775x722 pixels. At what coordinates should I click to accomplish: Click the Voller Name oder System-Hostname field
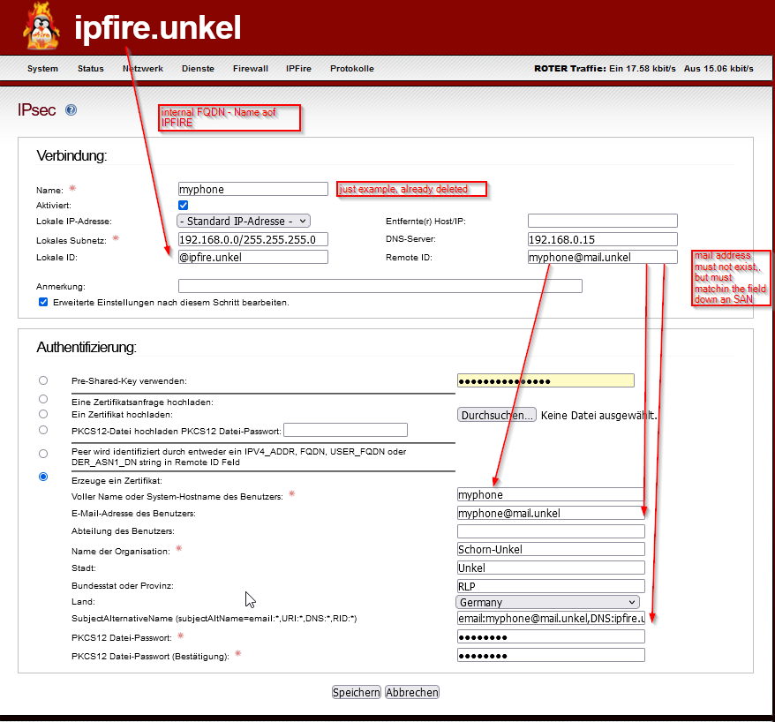point(551,494)
